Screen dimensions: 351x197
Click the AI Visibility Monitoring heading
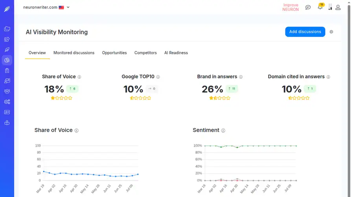click(57, 32)
